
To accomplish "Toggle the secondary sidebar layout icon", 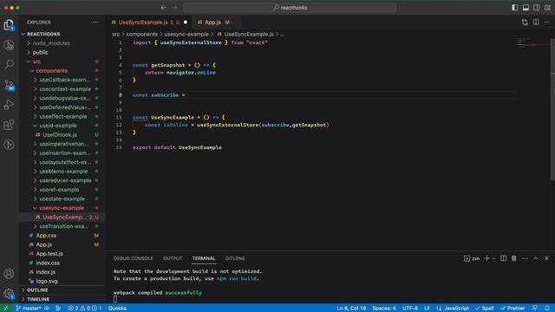I will coord(537,8).
